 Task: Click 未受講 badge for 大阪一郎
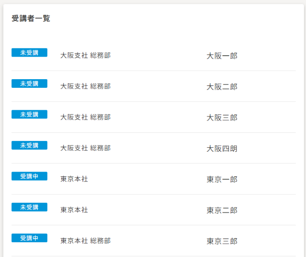29,53
